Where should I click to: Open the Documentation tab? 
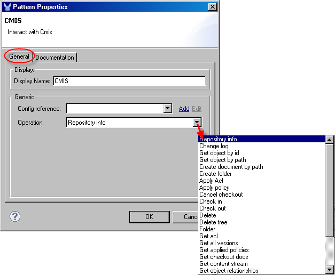click(x=54, y=57)
